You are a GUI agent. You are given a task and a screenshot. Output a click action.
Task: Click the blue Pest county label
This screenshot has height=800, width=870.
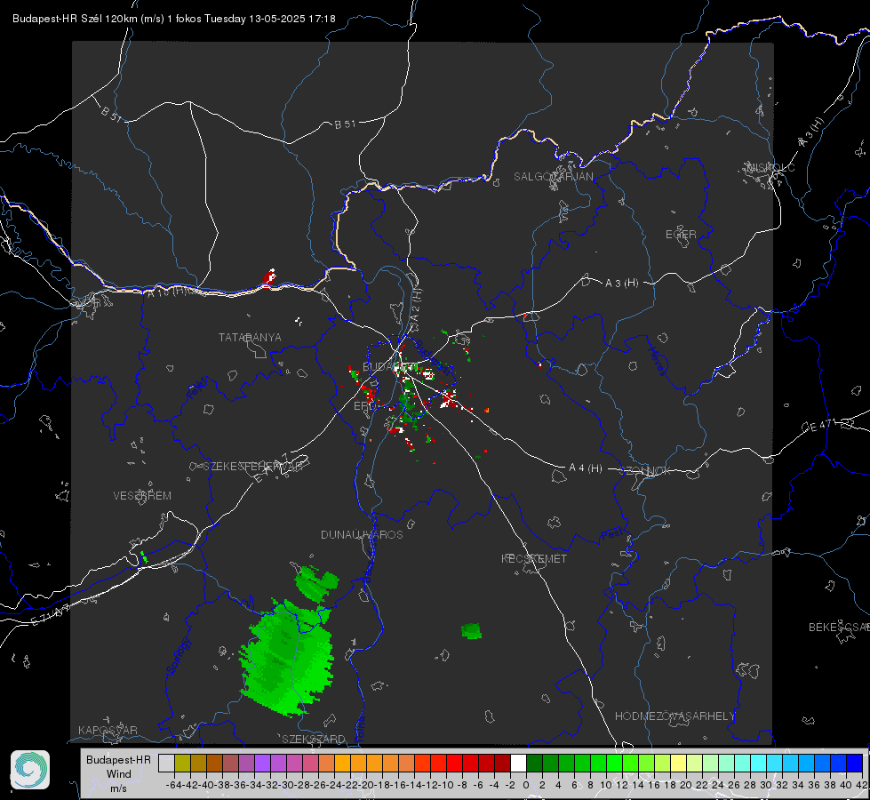tap(612, 534)
